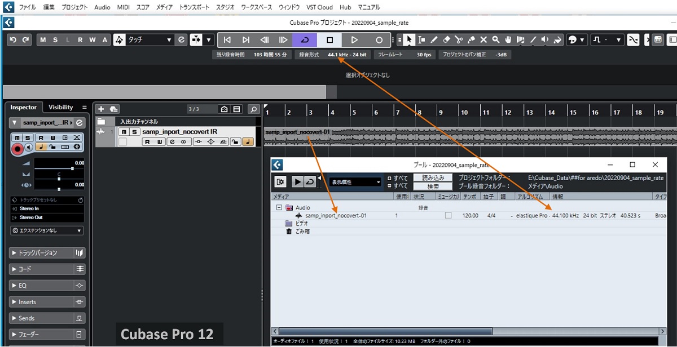Select the Stereo Out output routing
Viewport: 677px width, 347px height.
47,217
